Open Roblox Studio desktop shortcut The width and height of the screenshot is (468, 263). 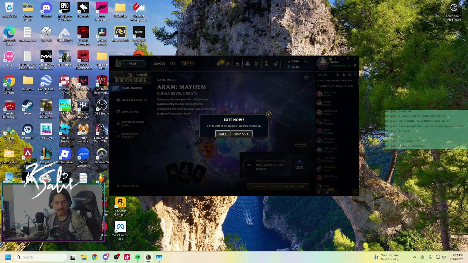[65, 134]
